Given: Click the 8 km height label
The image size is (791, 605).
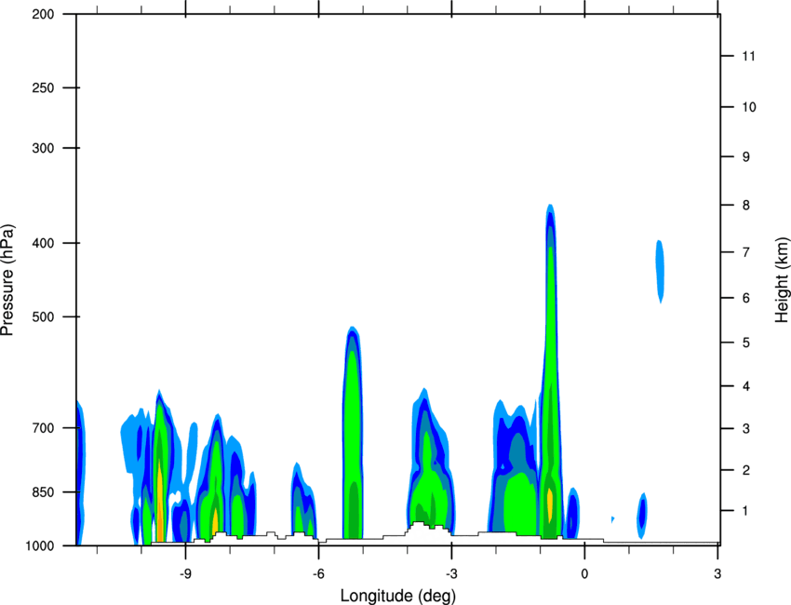Looking at the screenshot, I should (x=745, y=206).
